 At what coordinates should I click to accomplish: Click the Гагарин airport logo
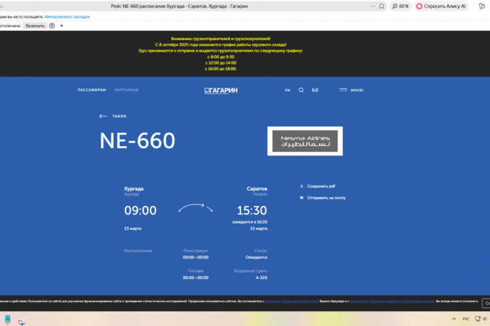click(x=221, y=90)
